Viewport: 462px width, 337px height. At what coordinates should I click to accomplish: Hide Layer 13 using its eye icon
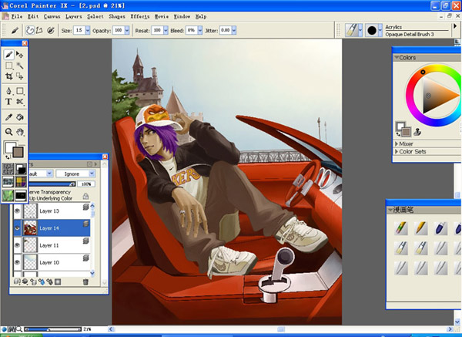(x=18, y=210)
